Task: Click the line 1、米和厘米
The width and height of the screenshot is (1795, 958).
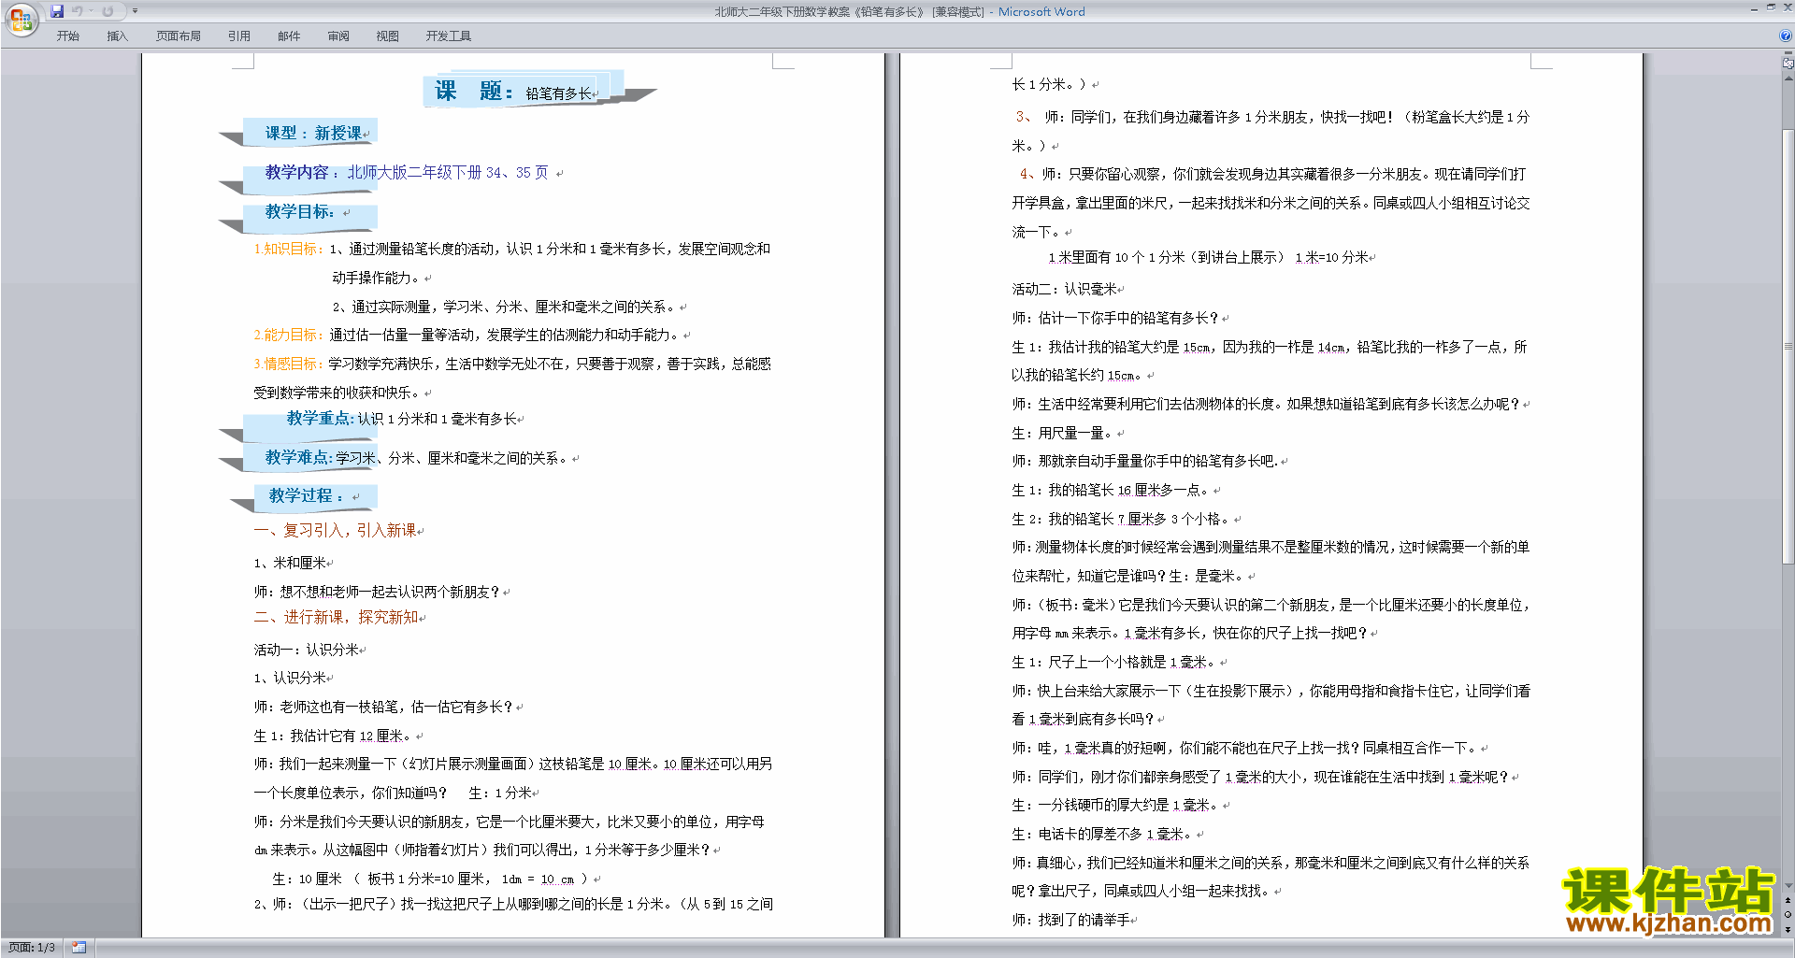Action: [x=290, y=563]
